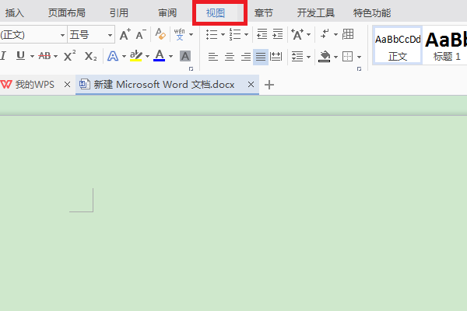
Task: Align text left
Action: (x=213, y=57)
